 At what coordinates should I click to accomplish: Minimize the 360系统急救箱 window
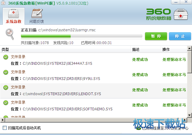[x=176, y=2]
